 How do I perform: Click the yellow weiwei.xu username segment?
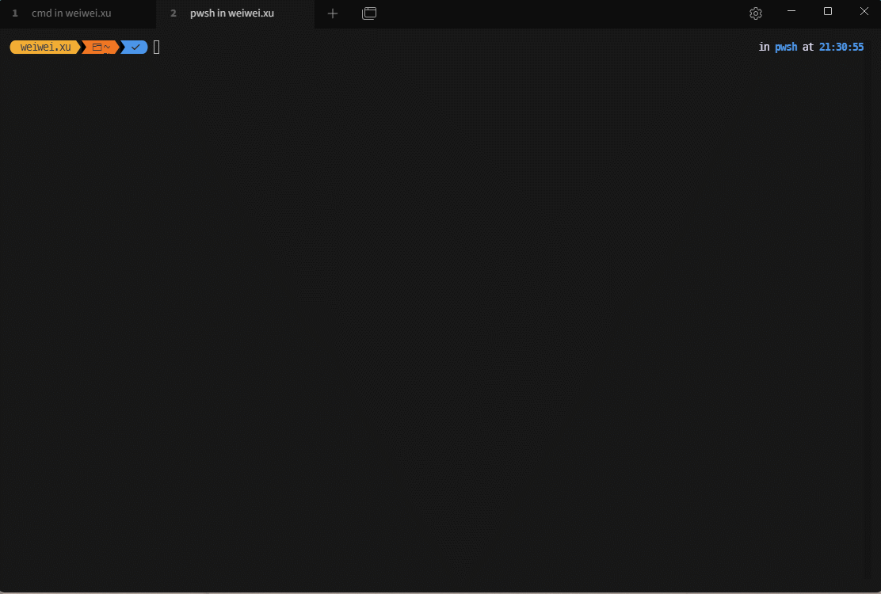tap(45, 48)
